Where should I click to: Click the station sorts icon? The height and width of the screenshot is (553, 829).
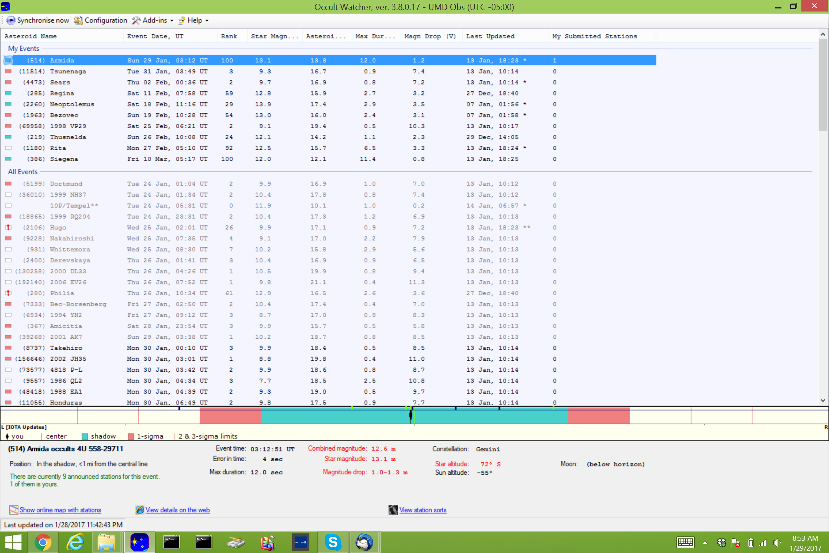393,510
